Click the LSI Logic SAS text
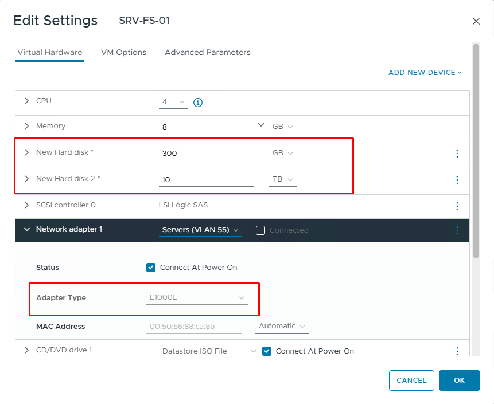Viewport: 494px width, 404px height. coord(183,205)
